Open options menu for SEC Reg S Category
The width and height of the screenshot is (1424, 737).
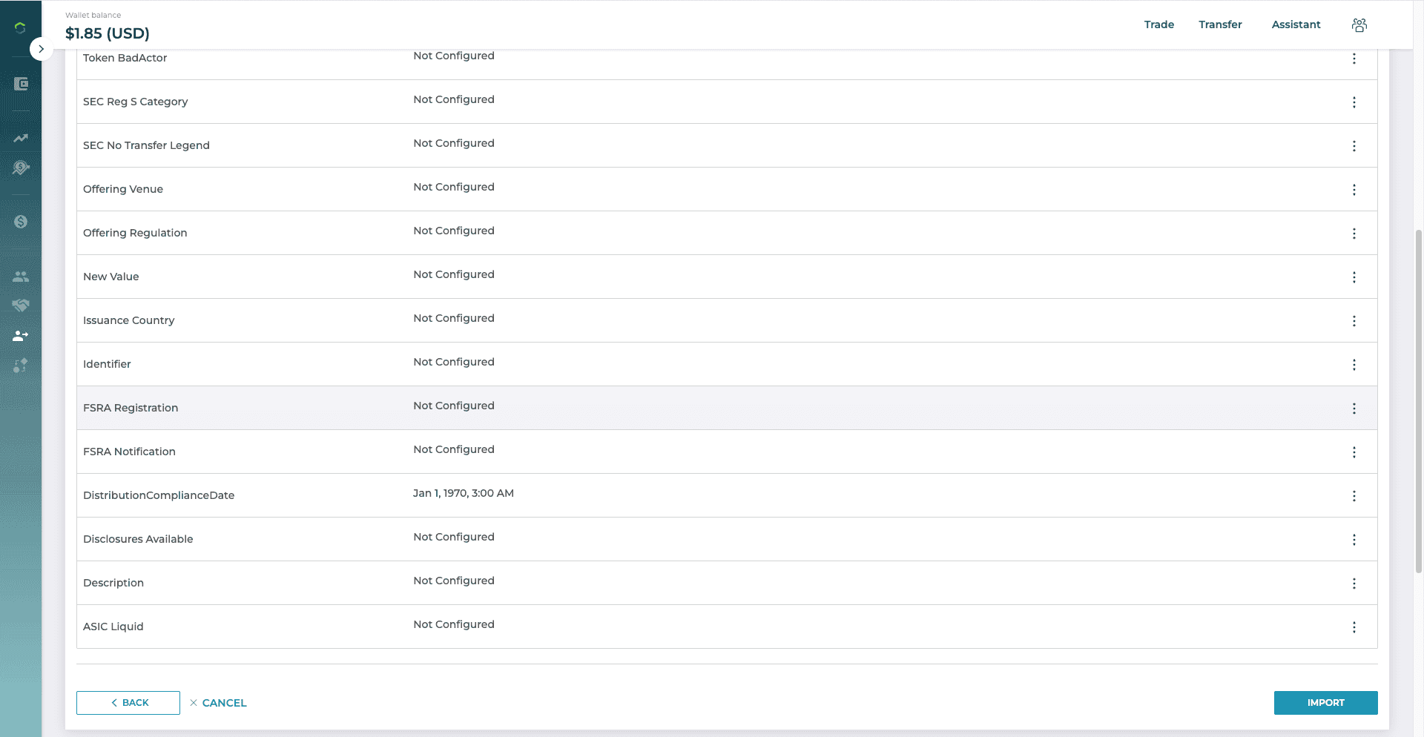tap(1354, 102)
